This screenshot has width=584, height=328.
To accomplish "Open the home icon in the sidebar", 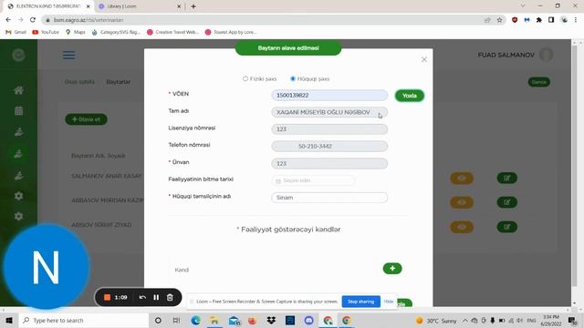I will pos(18,90).
